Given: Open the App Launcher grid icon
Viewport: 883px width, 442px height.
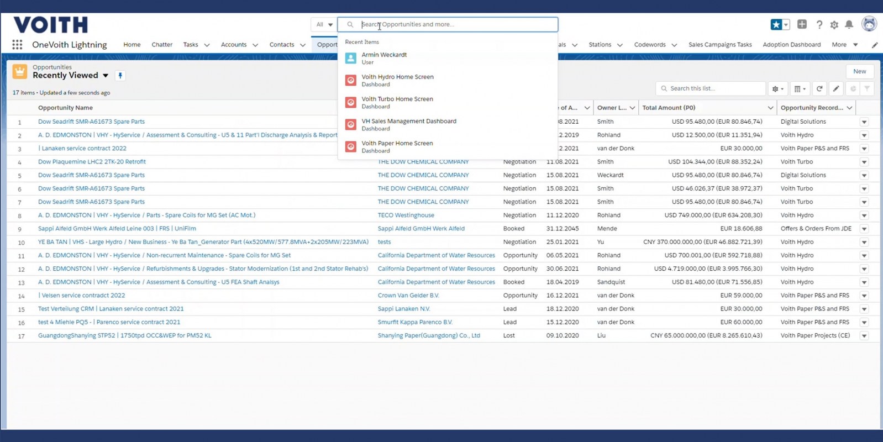Looking at the screenshot, I should tap(17, 45).
